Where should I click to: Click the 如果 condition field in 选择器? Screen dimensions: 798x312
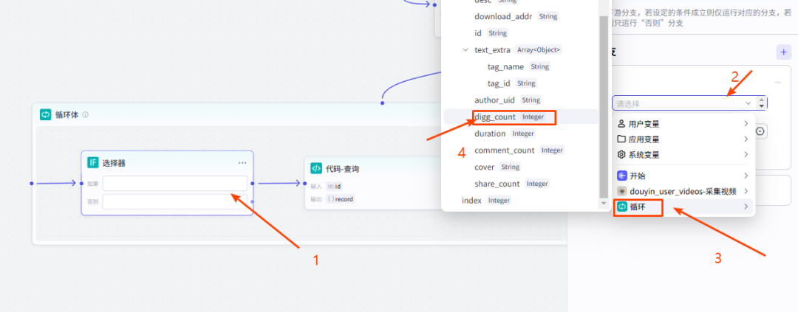pyautogui.click(x=174, y=183)
